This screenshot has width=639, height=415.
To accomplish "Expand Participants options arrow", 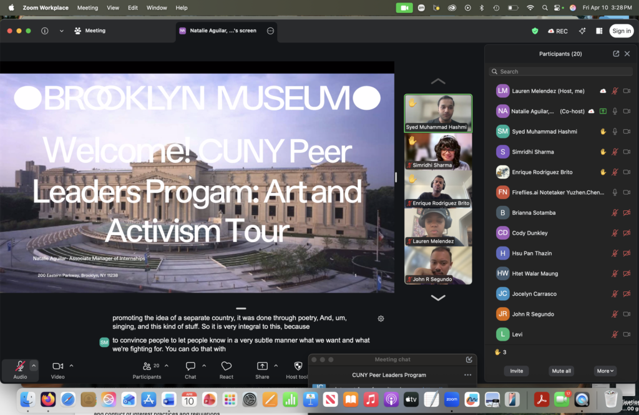I will click(x=166, y=366).
